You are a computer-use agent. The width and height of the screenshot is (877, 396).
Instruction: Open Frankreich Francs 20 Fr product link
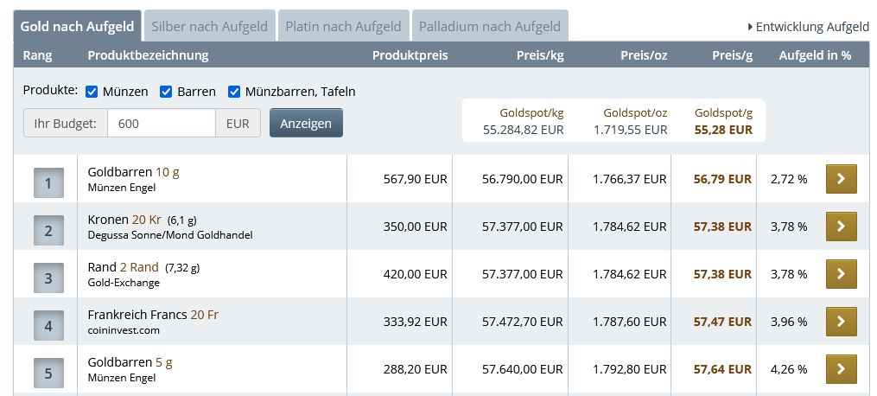pyautogui.click(x=153, y=315)
